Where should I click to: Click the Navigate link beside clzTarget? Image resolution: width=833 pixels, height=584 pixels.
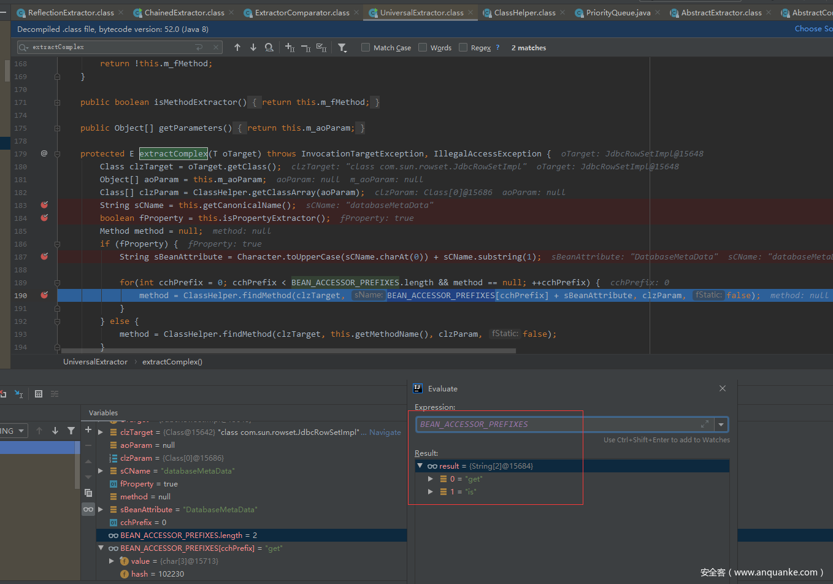pos(385,432)
